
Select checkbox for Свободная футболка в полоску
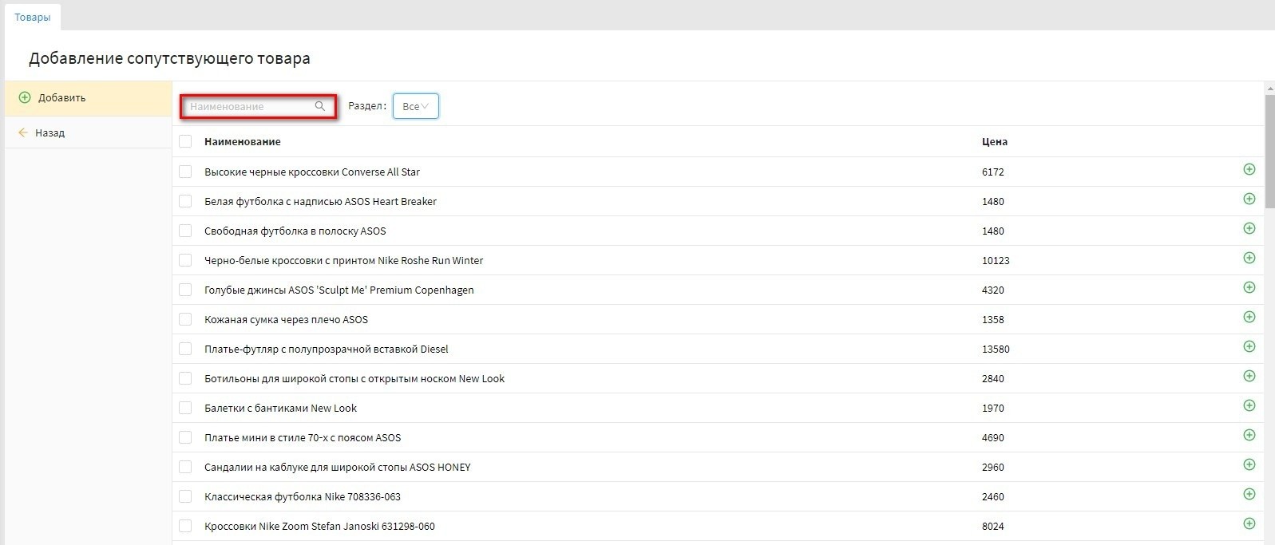(x=185, y=231)
